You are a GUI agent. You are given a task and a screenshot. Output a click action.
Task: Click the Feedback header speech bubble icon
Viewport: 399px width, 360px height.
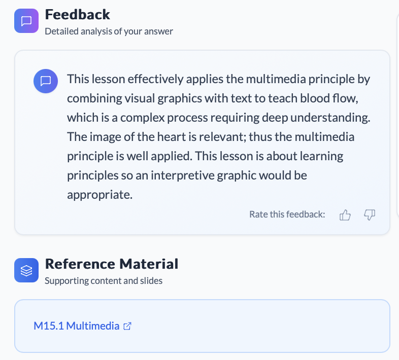click(x=26, y=21)
